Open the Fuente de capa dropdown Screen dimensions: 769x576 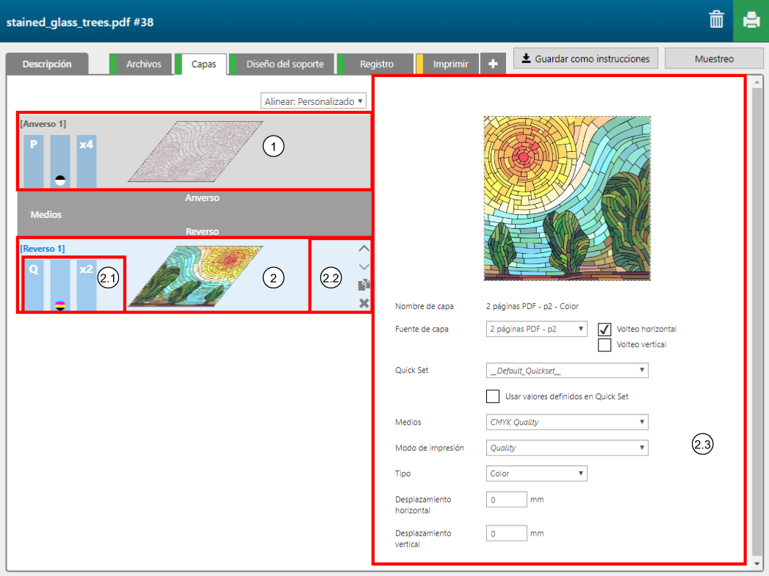[536, 329]
